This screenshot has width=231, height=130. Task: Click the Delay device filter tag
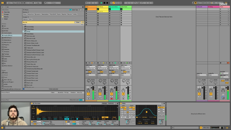[x=25, y=15]
